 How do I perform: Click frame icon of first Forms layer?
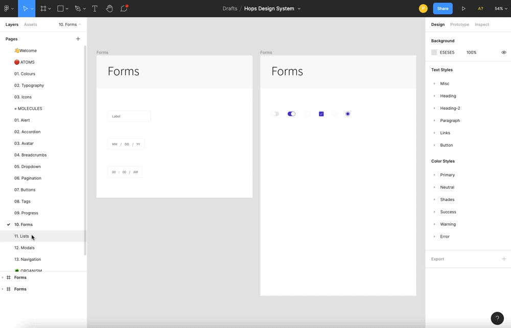(9, 277)
